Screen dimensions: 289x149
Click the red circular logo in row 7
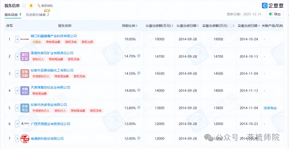[x=25, y=139]
